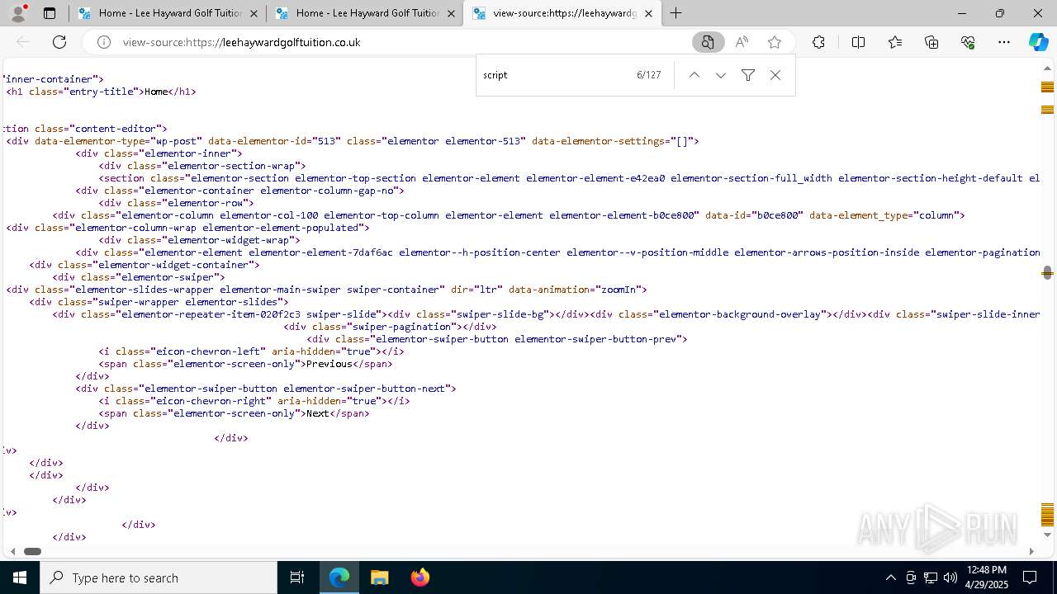The image size is (1057, 594).
Task: Click the swiper-pagination source line
Action: pos(390,327)
